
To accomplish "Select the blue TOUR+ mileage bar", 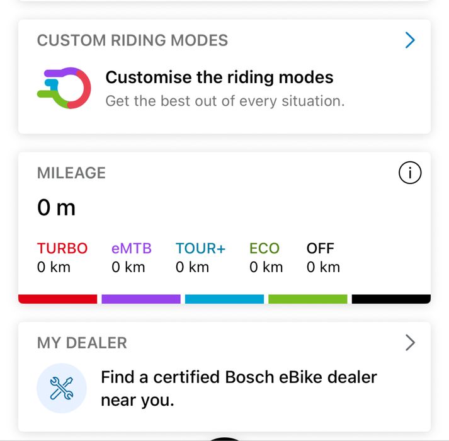I will [x=224, y=299].
